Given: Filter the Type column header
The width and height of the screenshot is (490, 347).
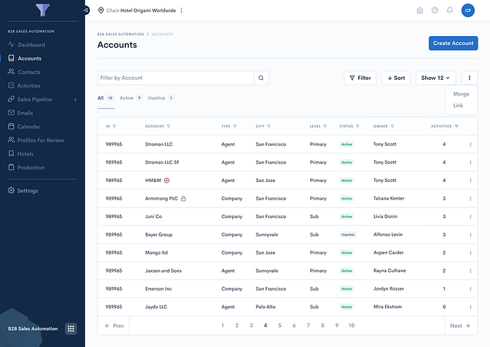Looking at the screenshot, I should point(235,126).
